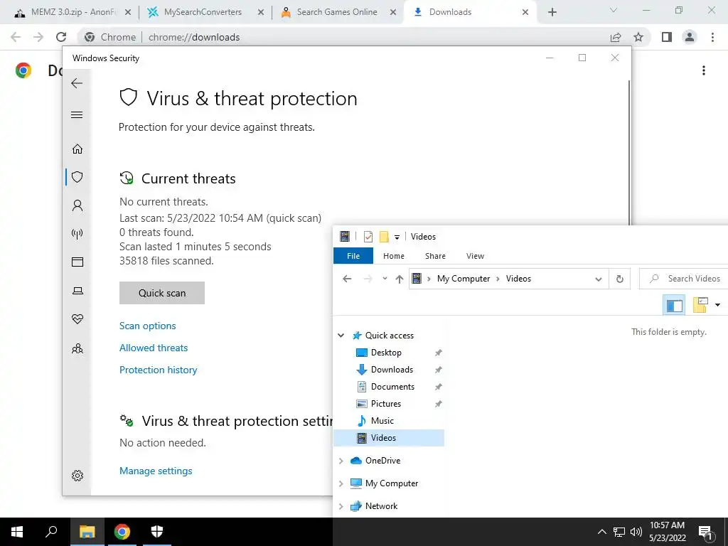Screen dimensions: 728x546
Task: Select Virus & threat protection shield sidebar icon
Action: coord(77,177)
